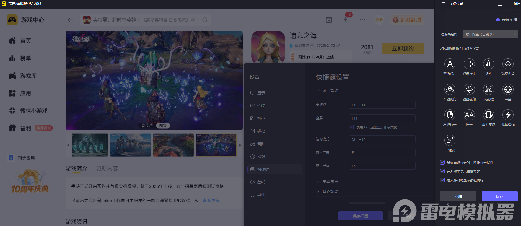
Task: Select the 批量操作 lightning tool
Action: [x=508, y=115]
